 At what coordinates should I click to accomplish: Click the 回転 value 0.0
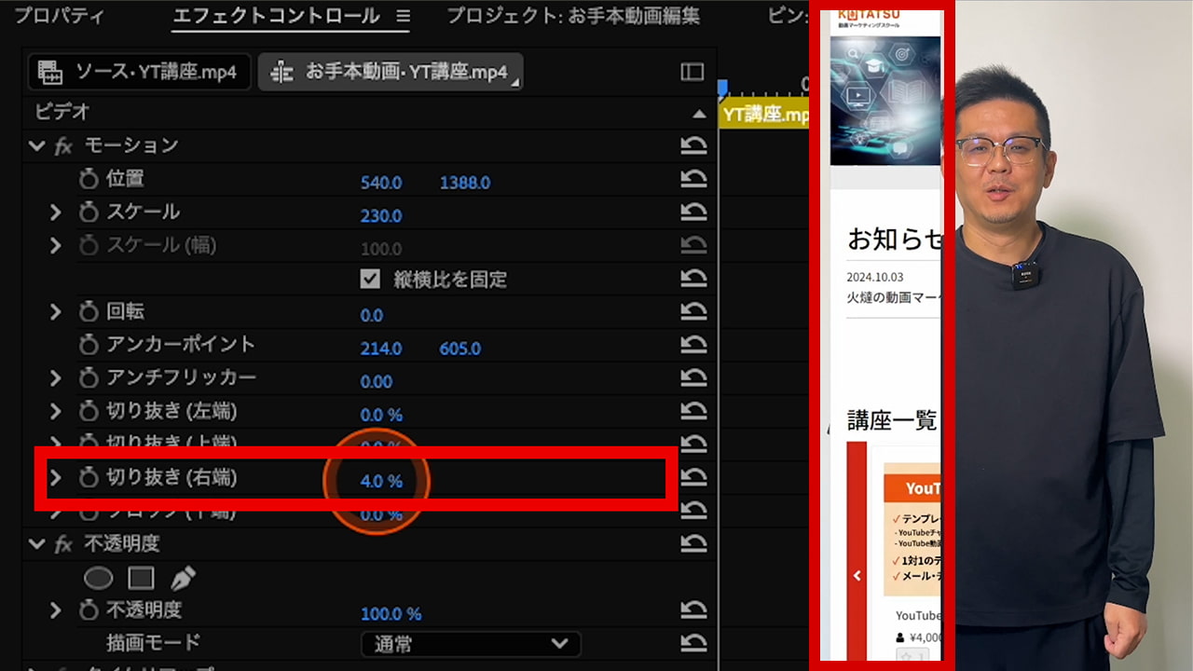(372, 315)
